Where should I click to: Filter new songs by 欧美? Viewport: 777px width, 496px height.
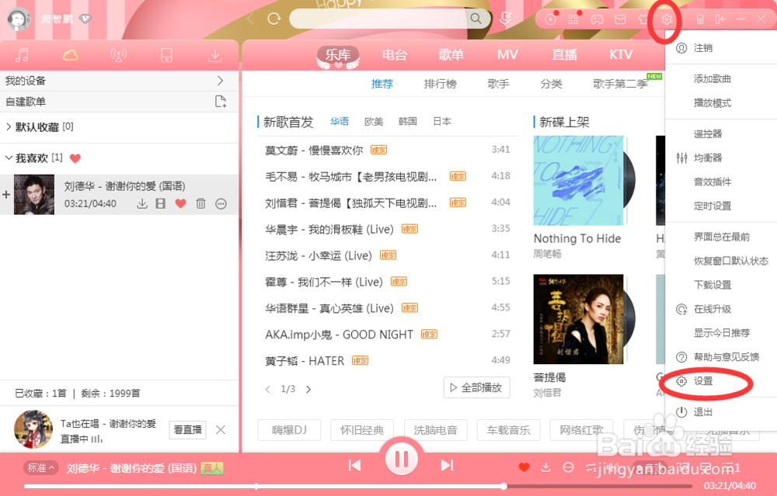click(x=374, y=122)
